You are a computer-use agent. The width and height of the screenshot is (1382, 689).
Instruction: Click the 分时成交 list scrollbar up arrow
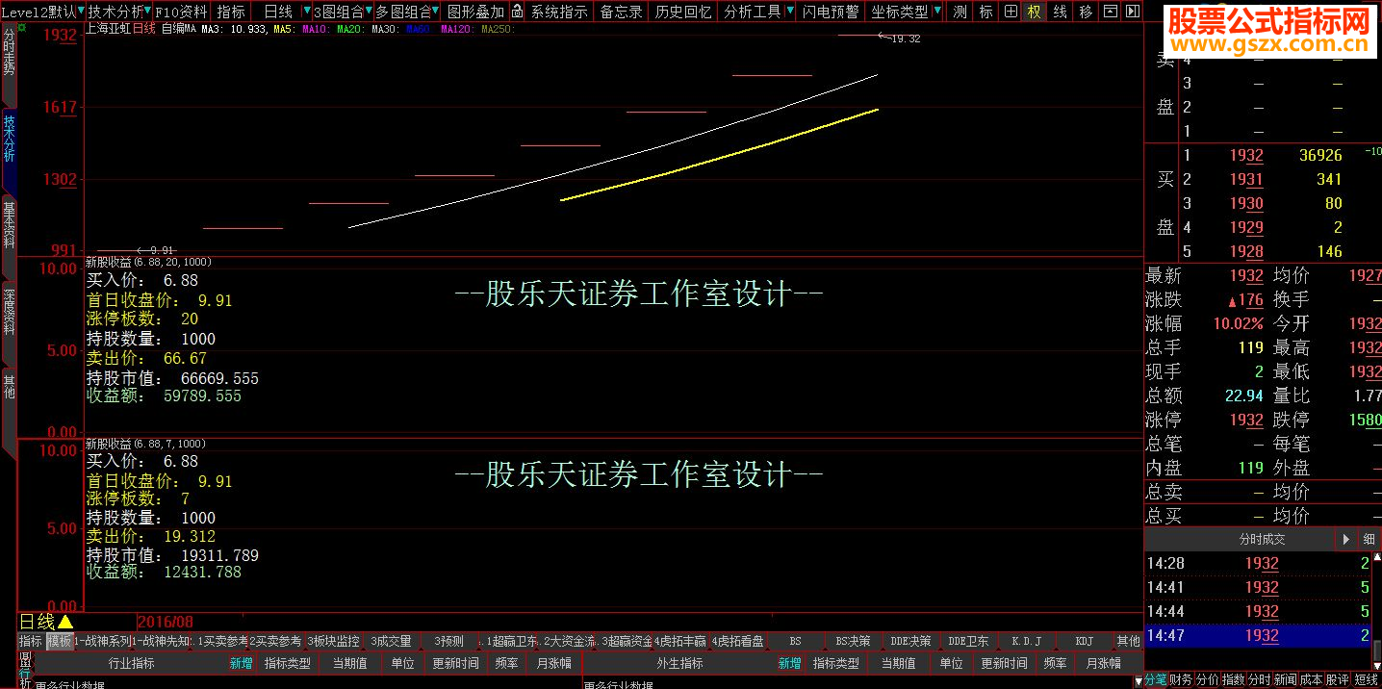click(x=1377, y=556)
